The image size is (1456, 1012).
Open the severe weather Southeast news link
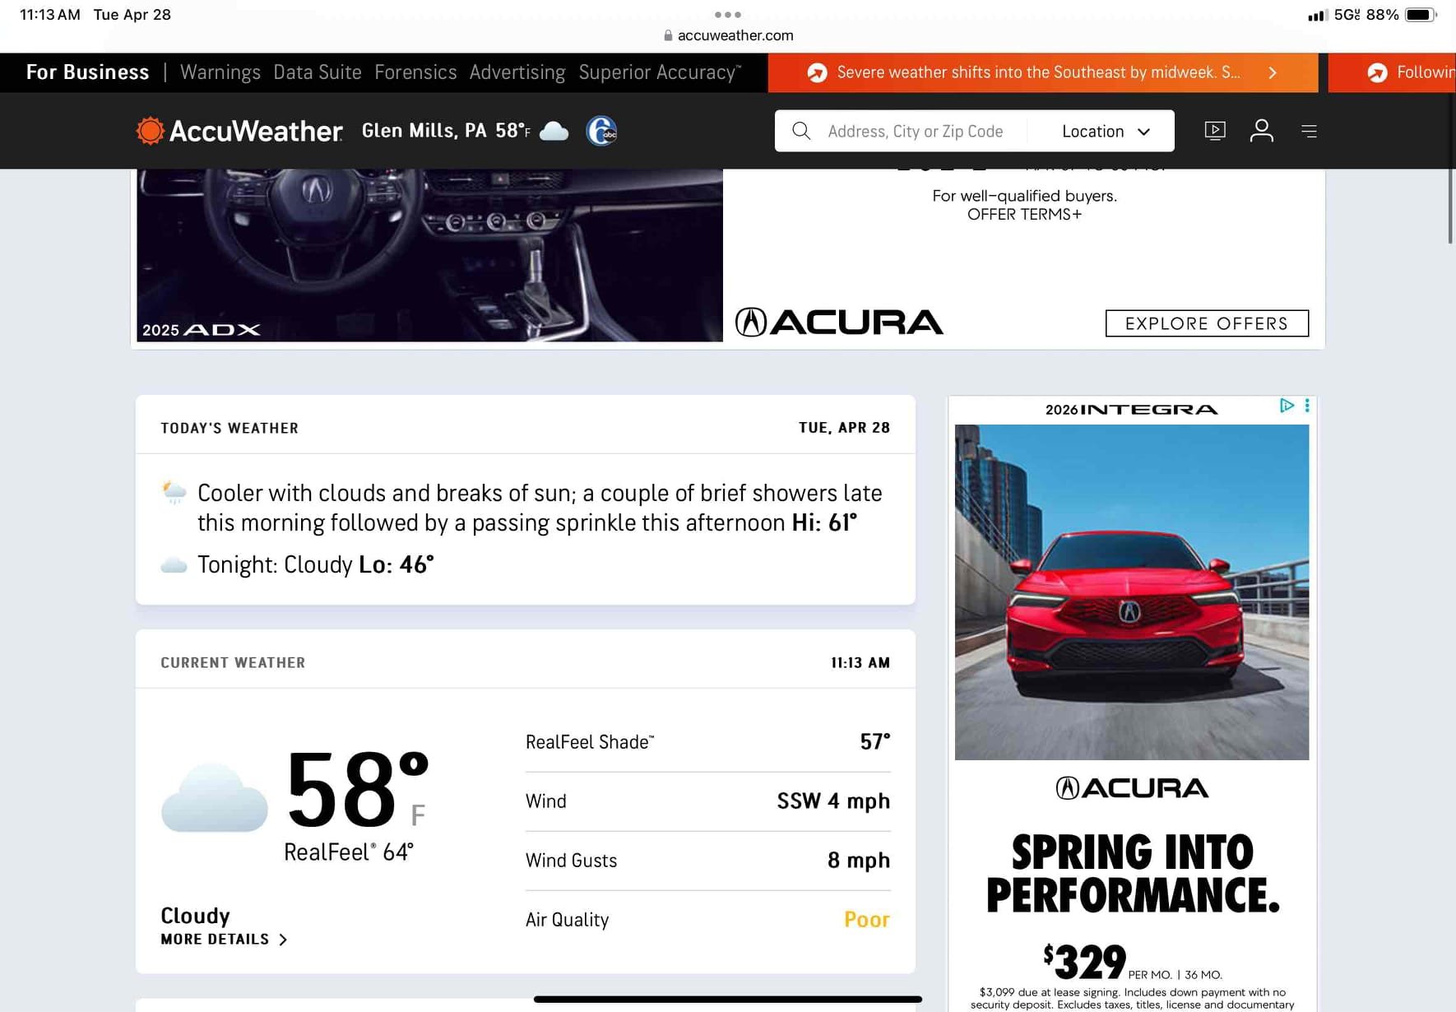[x=1038, y=72]
